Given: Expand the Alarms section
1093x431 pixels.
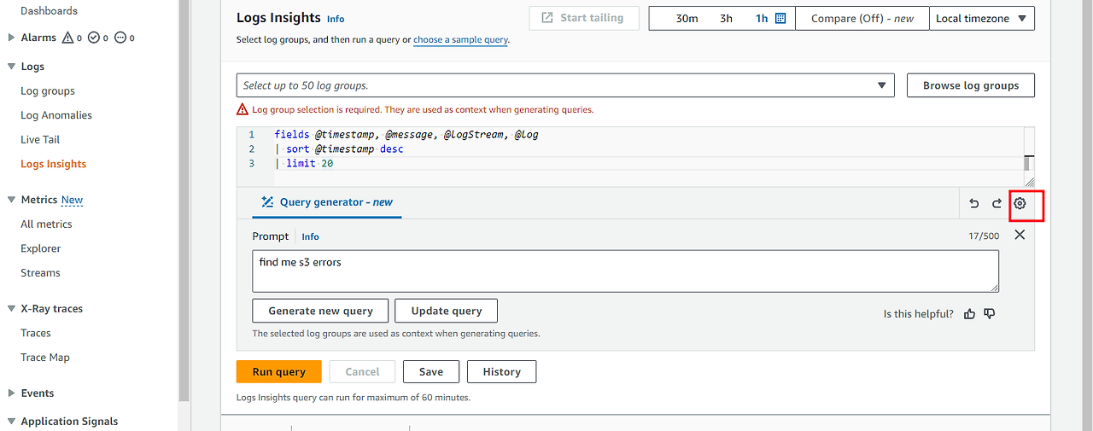Looking at the screenshot, I should click(11, 38).
